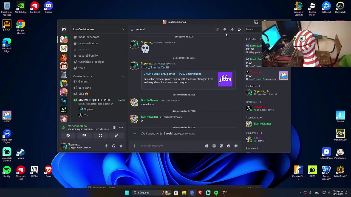Open the Wallpaper Engine desktop shortcut

pos(7,137)
